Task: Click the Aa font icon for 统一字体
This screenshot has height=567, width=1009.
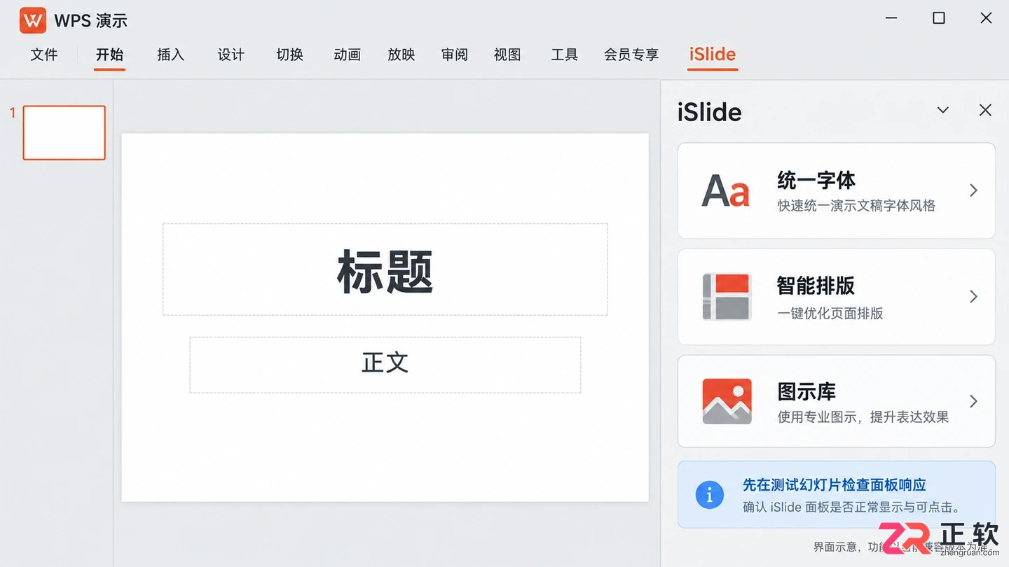Action: point(726,190)
